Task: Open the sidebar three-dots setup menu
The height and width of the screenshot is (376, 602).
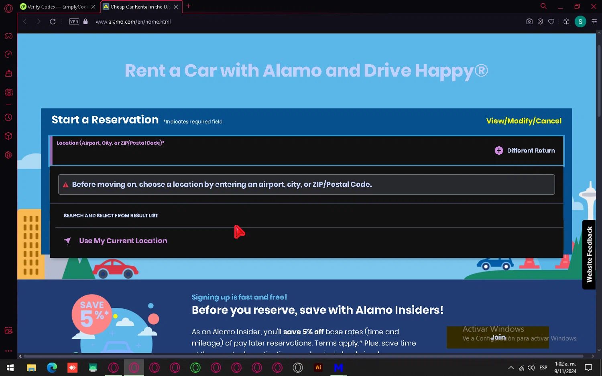Action: pos(8,351)
